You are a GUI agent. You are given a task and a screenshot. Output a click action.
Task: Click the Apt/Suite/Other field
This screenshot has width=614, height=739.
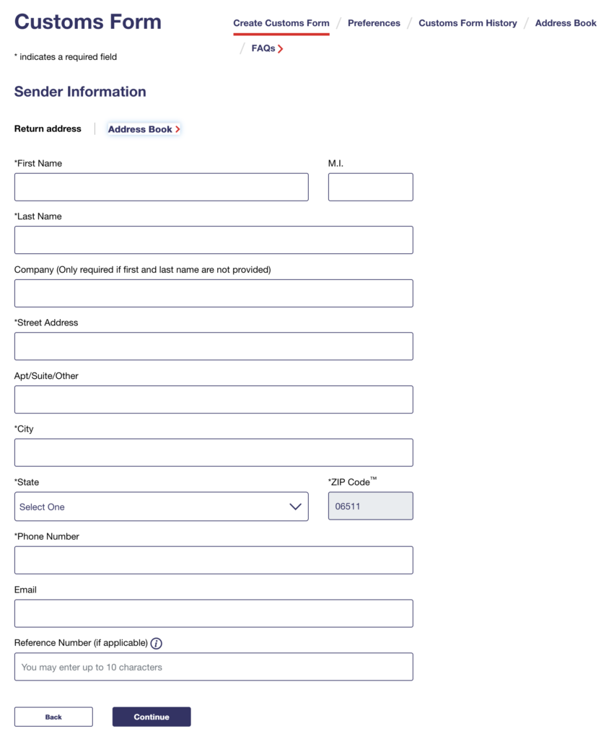(x=214, y=399)
